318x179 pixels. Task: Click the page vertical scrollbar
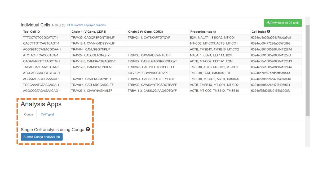(307, 71)
